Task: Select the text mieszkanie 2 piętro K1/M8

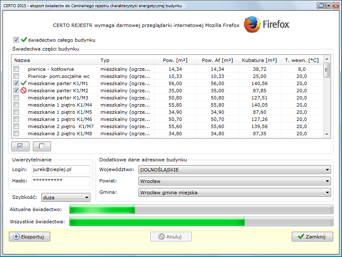Action: coord(60,134)
